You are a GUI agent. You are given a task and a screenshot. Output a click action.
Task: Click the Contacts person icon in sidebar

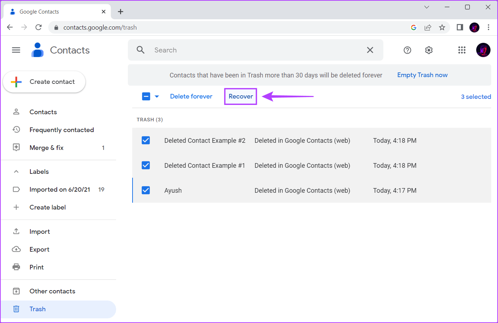pyautogui.click(x=16, y=112)
